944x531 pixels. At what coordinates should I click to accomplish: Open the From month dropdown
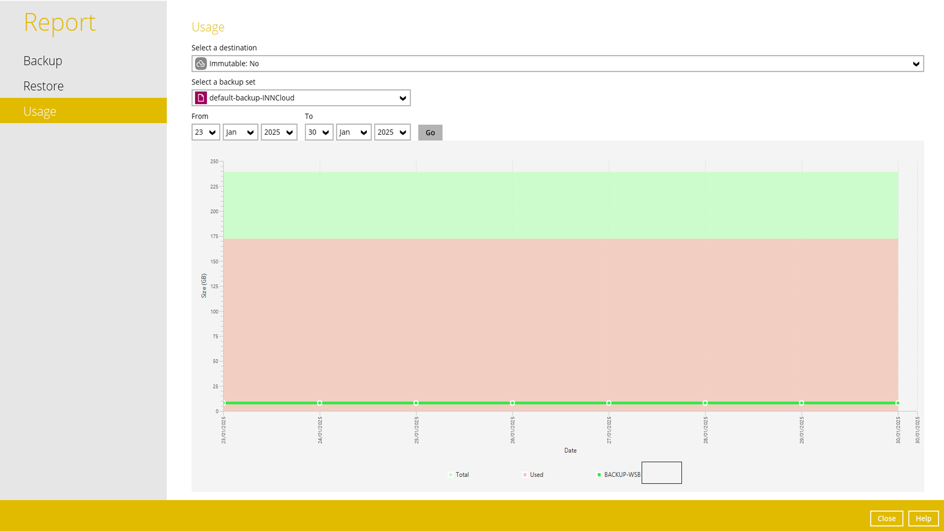click(240, 132)
